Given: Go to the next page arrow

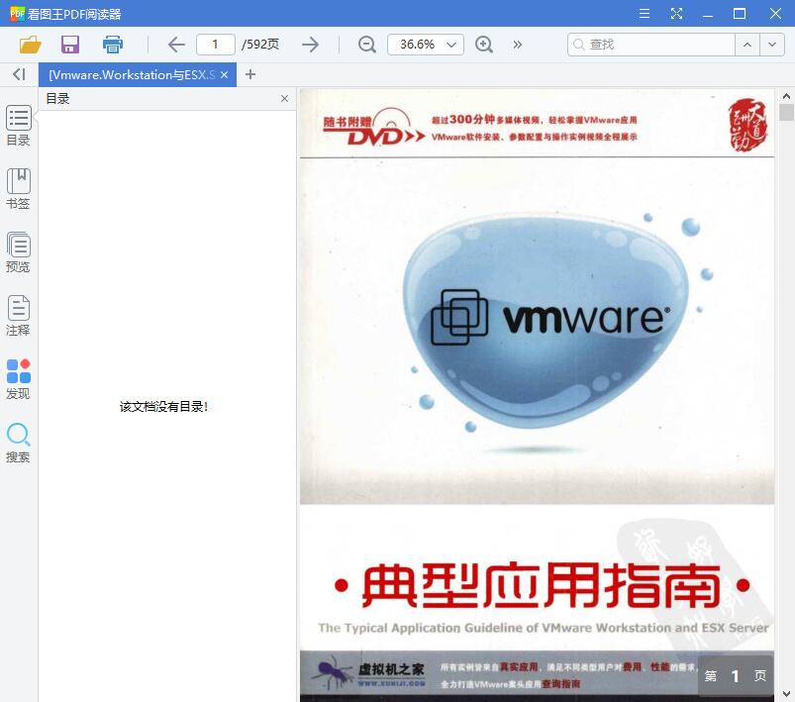Looking at the screenshot, I should pos(310,45).
